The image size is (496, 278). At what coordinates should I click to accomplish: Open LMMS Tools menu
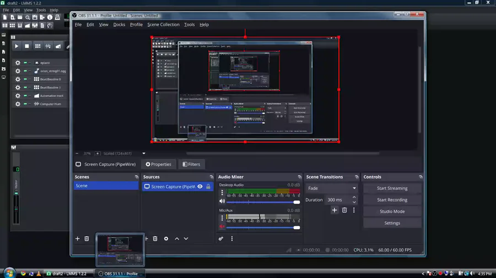(41, 10)
